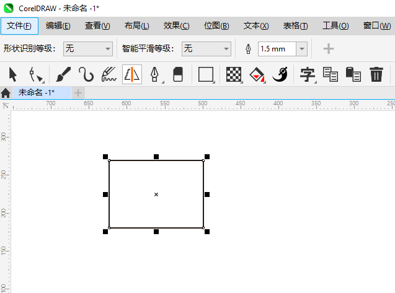
Task: Click the right-middle selection handle of rectangle
Action: tap(207, 195)
